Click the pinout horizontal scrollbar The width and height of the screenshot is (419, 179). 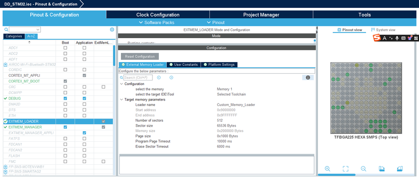pos(337,175)
